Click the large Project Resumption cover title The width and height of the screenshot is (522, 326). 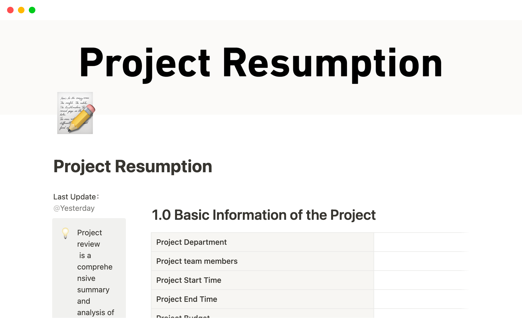point(260,63)
